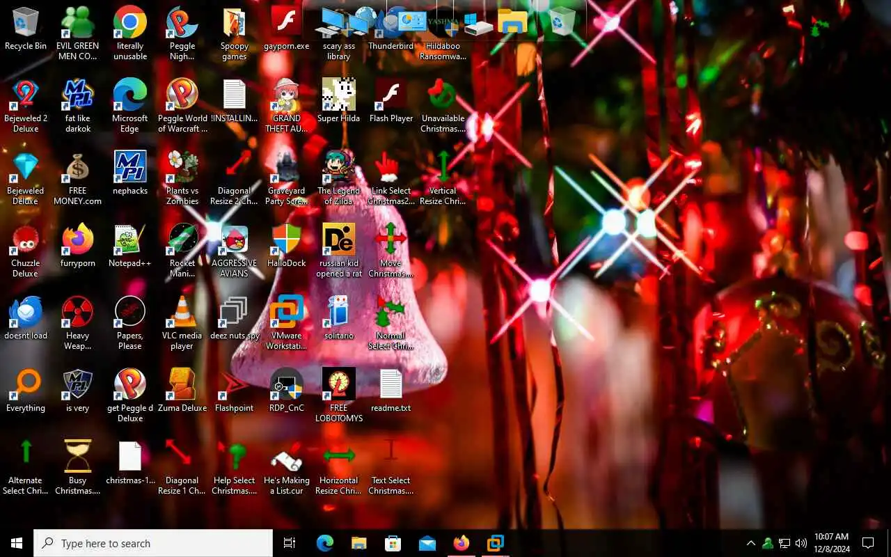Open Peggle World of Warcraft shortcut
The height and width of the screenshot is (557, 891).
click(182, 106)
